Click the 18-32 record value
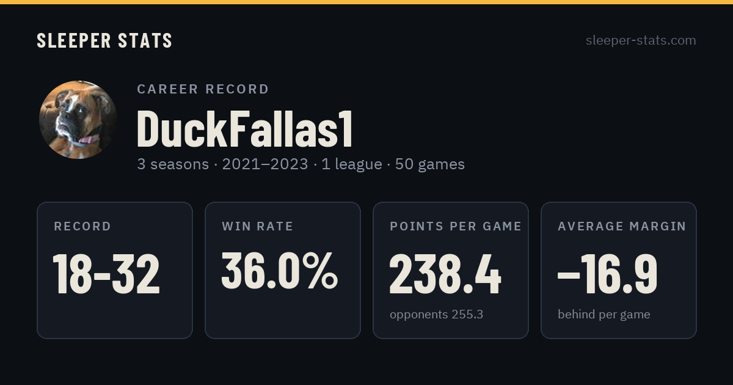 [107, 274]
